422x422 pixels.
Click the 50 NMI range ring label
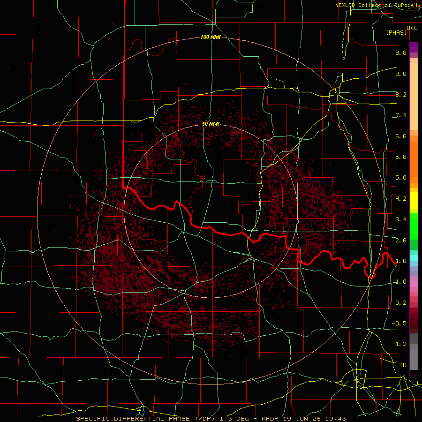click(211, 124)
